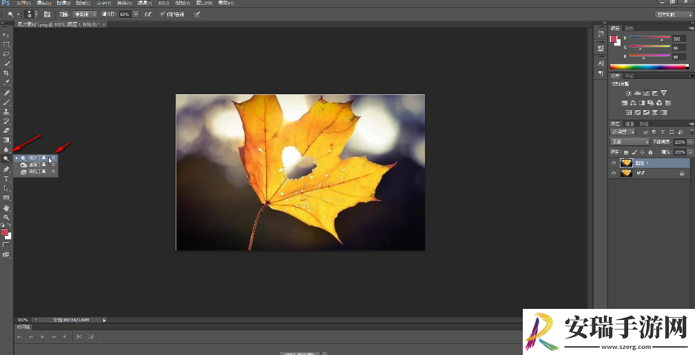Select the Blur tool

(6, 149)
